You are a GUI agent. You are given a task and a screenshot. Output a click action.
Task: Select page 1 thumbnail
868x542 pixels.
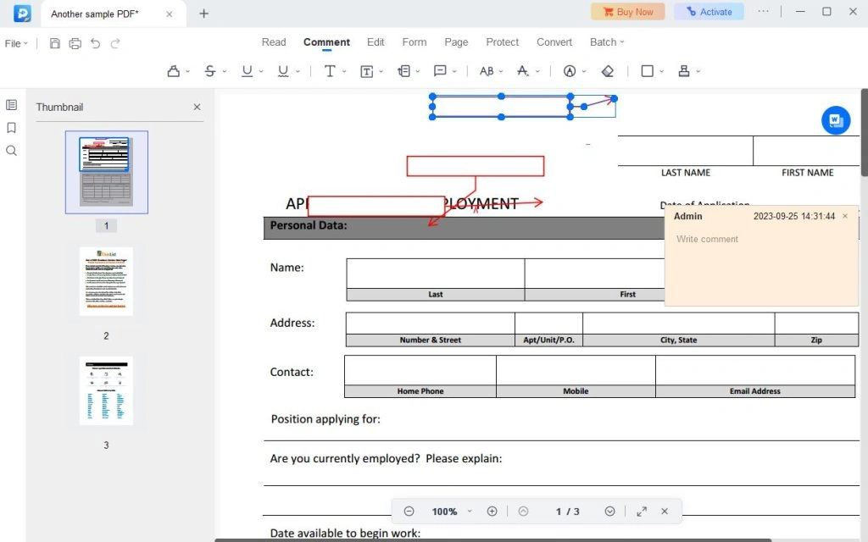(106, 172)
